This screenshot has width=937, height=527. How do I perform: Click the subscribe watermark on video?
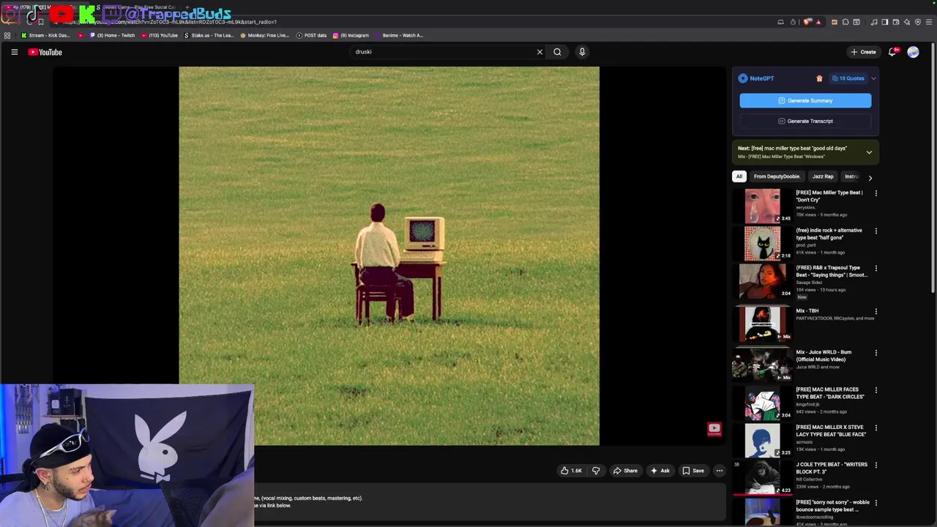tap(714, 429)
